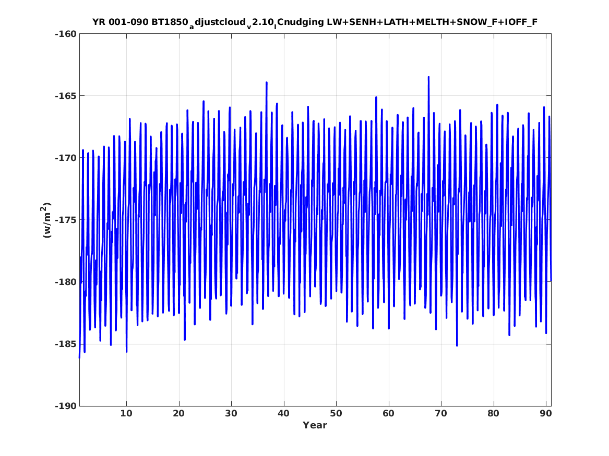Click the y-axis tick label -185
Image resolution: width=609 pixels, height=456 pixels.
[x=66, y=344]
